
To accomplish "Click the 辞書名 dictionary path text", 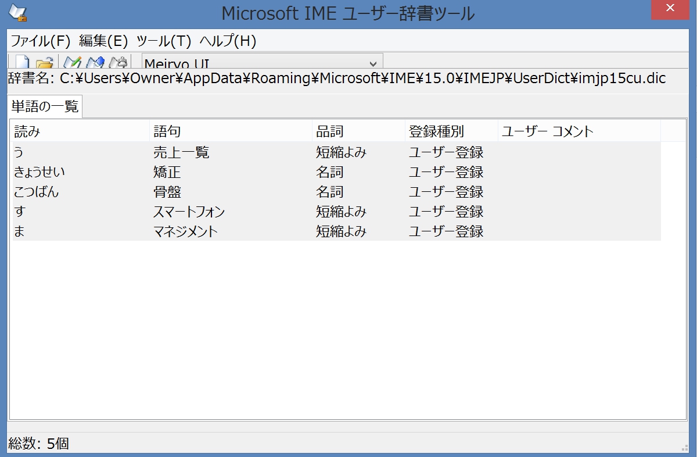I will [x=337, y=78].
